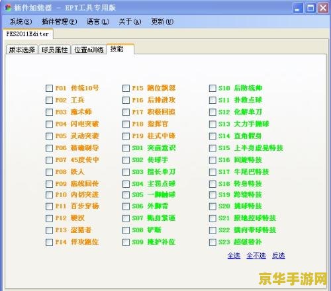Toggle the P04 闪电突破 checkbox
The width and height of the screenshot is (331, 291).
coord(49,124)
